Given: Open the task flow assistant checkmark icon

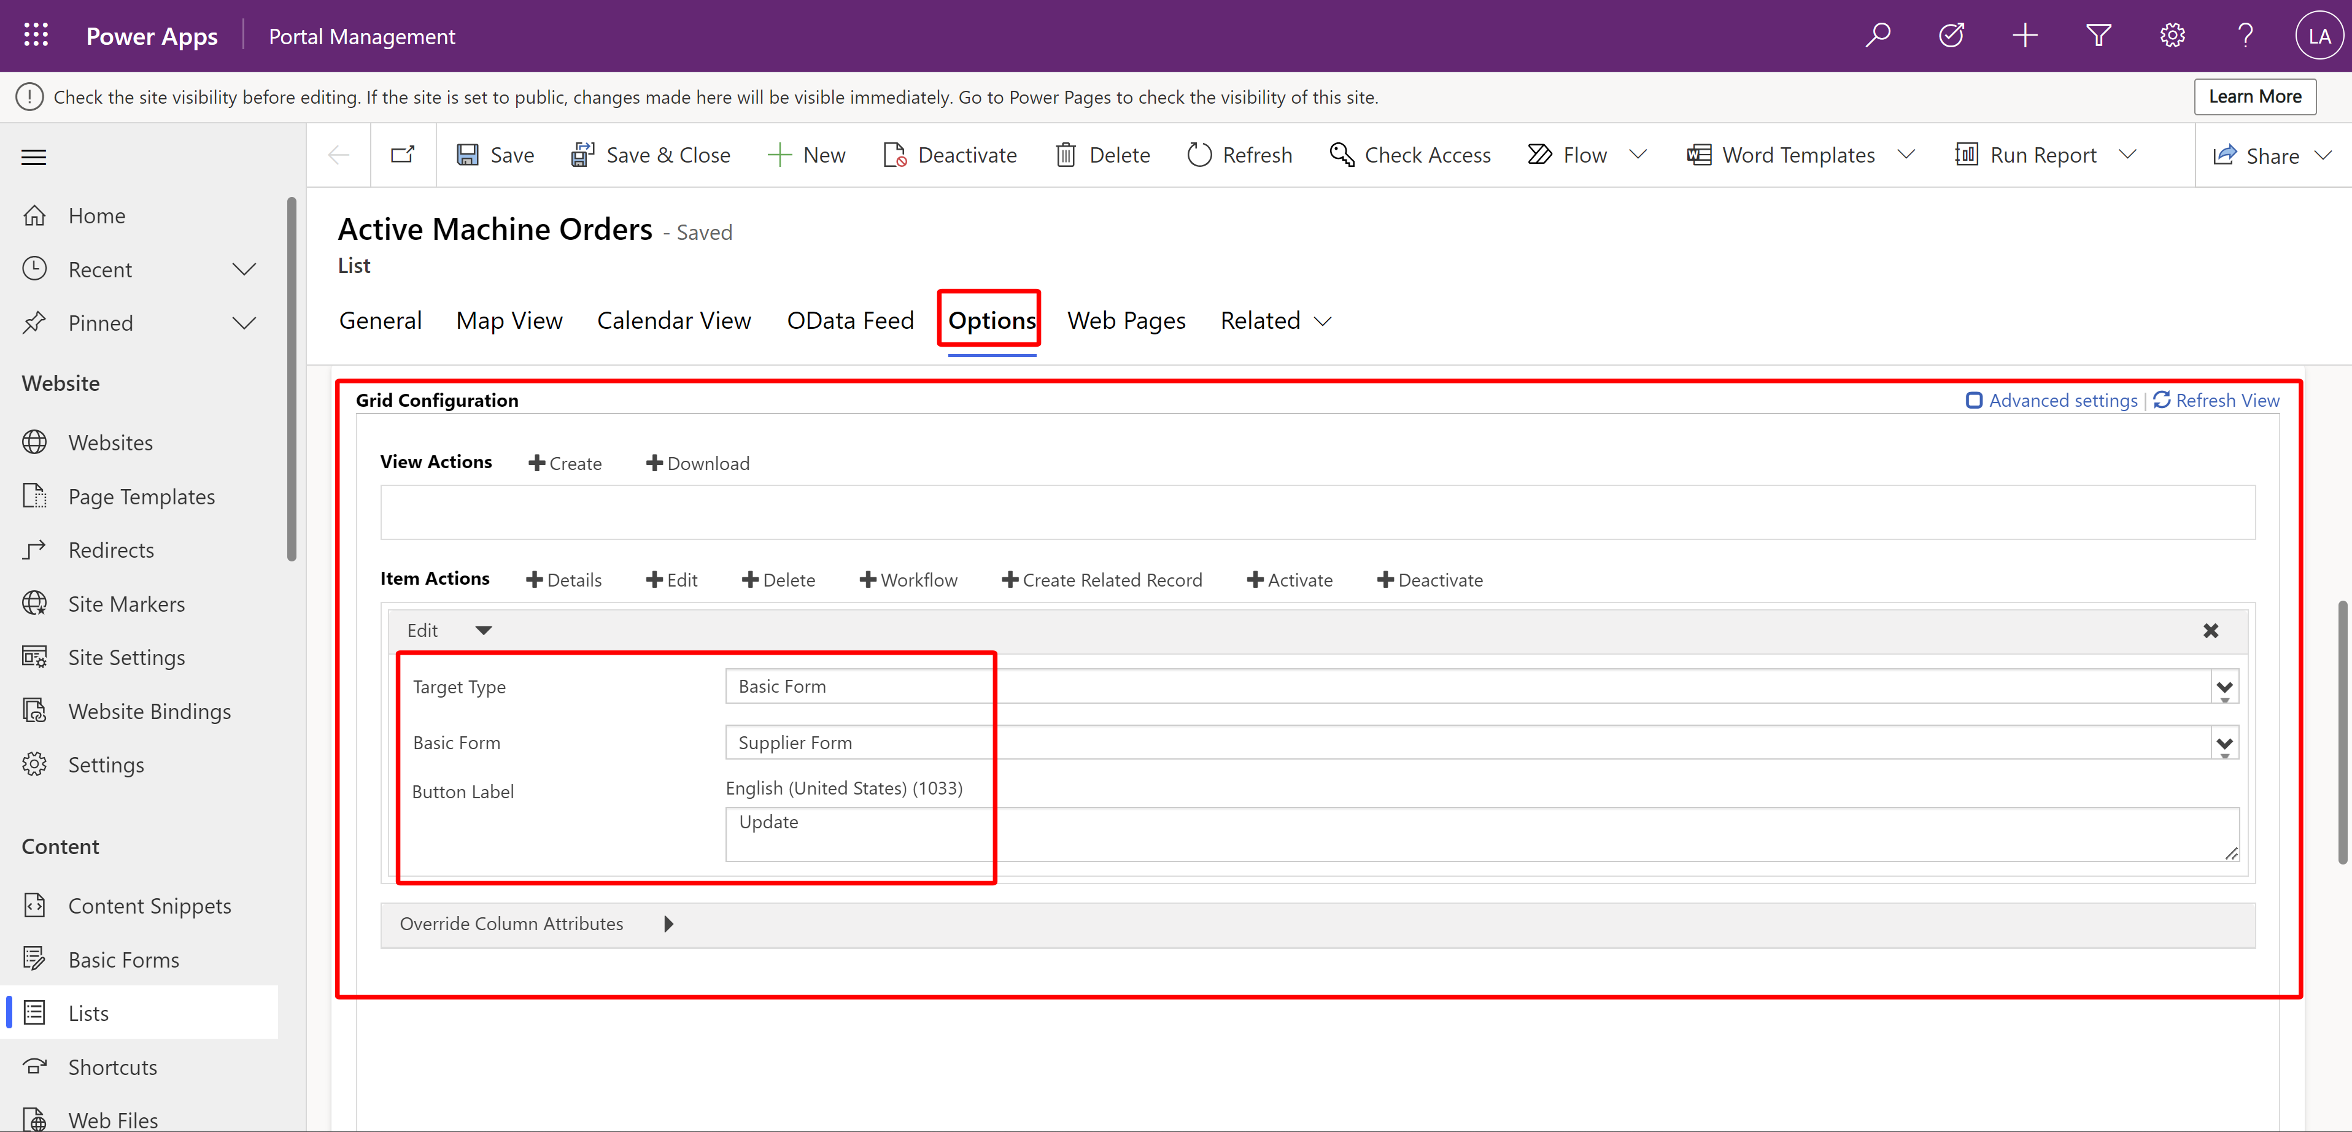Looking at the screenshot, I should 1951,36.
